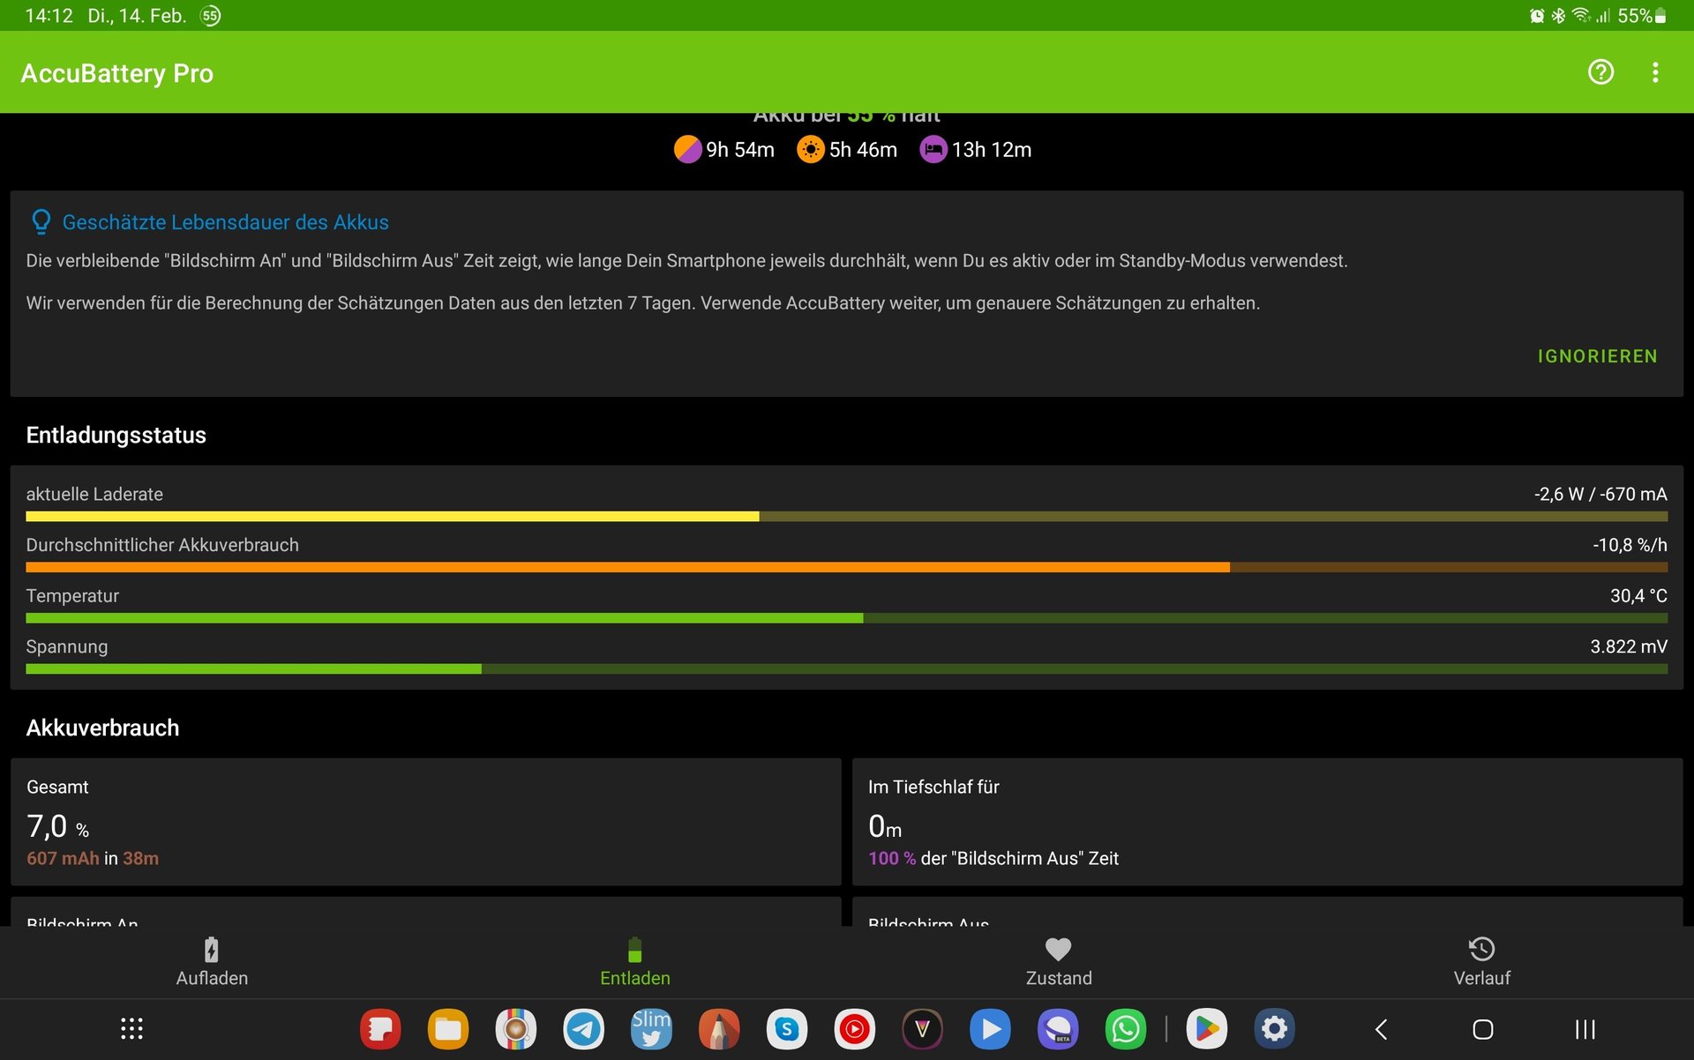Image resolution: width=1694 pixels, height=1060 pixels.
Task: Launch Samsung Internet Beta browser
Action: coord(1058,1029)
